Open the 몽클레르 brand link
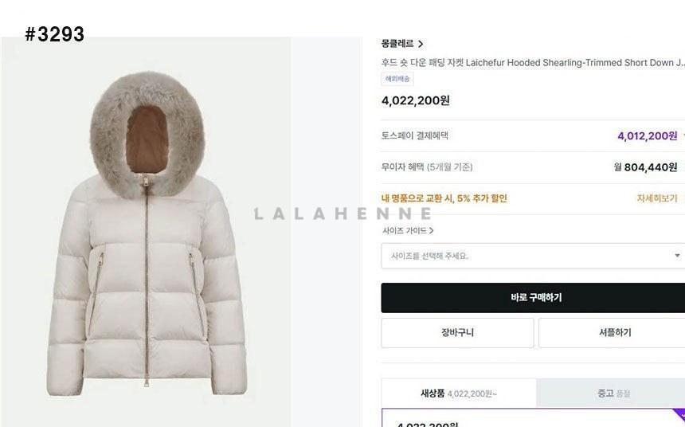The height and width of the screenshot is (427, 685). [397, 44]
